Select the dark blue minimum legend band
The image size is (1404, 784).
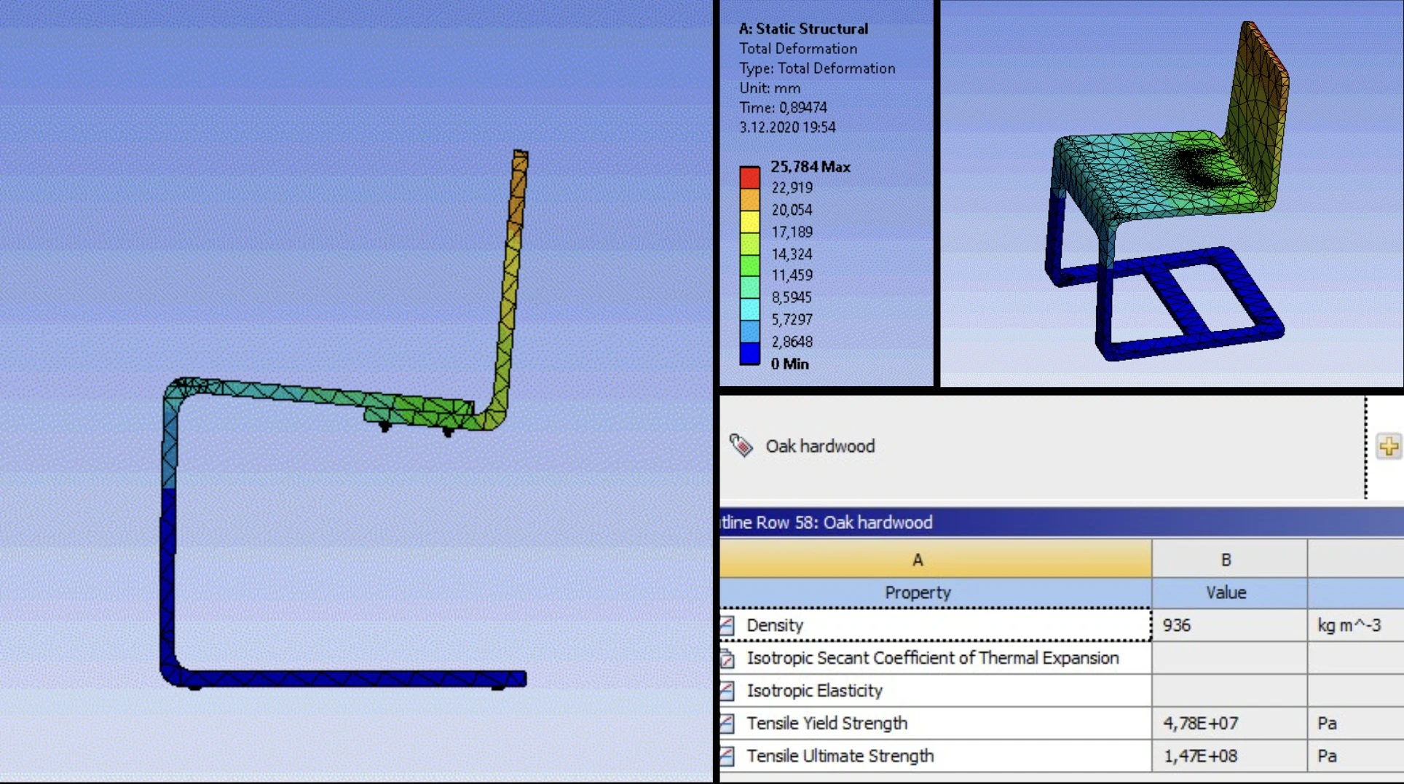click(x=750, y=353)
